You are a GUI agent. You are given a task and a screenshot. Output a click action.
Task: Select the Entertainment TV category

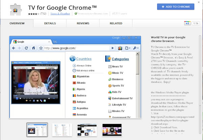click(x=120, y=98)
